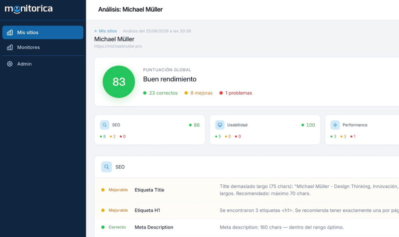
Task: Click the PUNTUACIÓN GLOBAL label
Action: [167, 70]
